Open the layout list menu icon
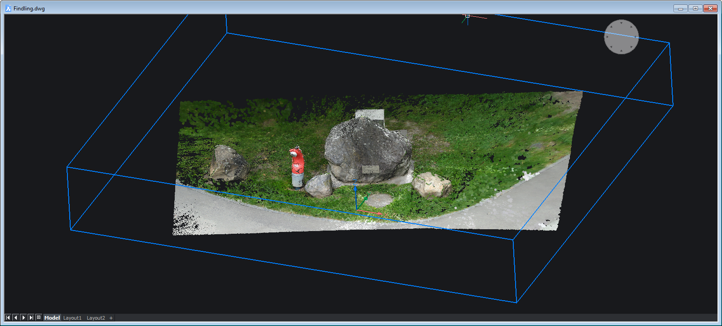 pos(38,317)
